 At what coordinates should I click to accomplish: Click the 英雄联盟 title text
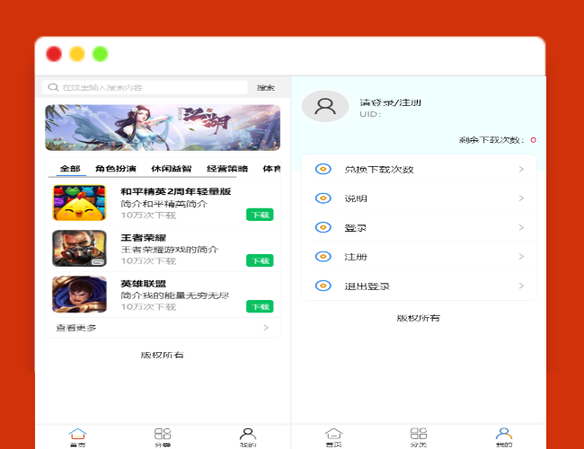(144, 284)
